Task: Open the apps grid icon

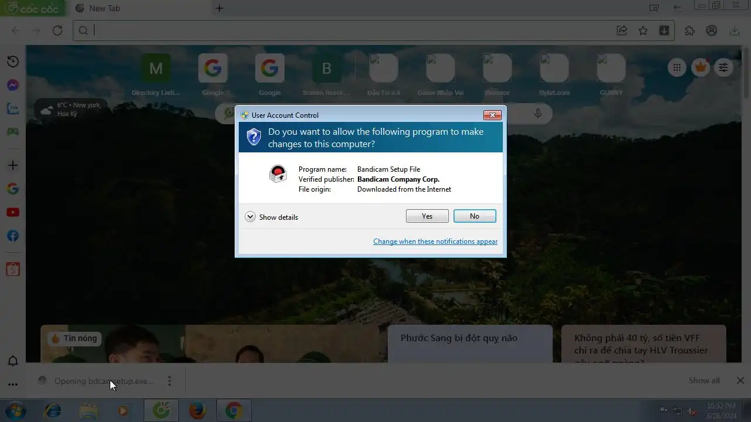Action: [x=677, y=67]
